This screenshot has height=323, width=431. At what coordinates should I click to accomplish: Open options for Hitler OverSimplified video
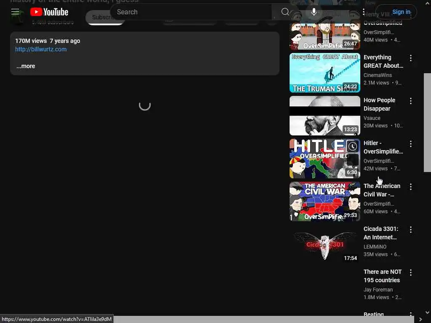pyautogui.click(x=411, y=144)
